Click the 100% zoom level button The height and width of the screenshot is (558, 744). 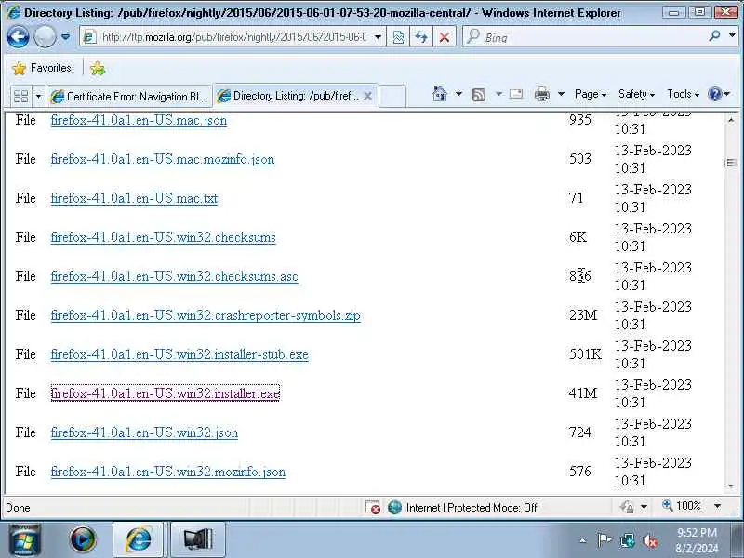tap(682, 506)
